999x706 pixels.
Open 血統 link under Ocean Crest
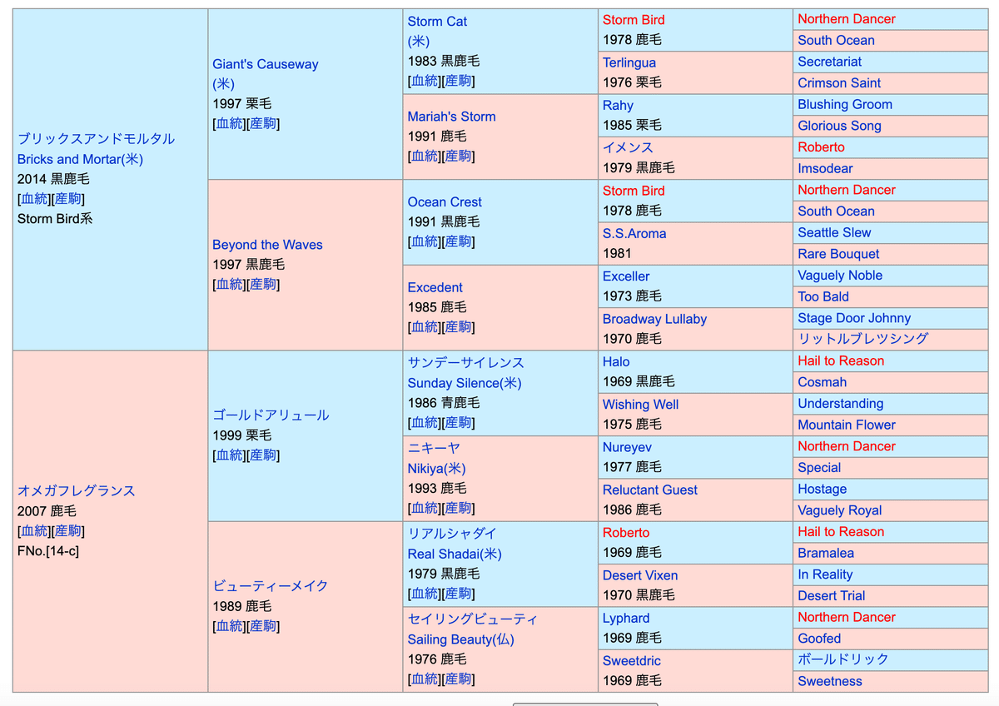point(425,241)
